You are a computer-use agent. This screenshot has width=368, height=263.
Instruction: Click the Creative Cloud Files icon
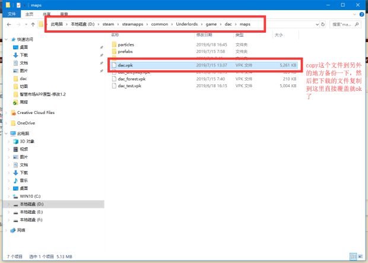(36, 112)
